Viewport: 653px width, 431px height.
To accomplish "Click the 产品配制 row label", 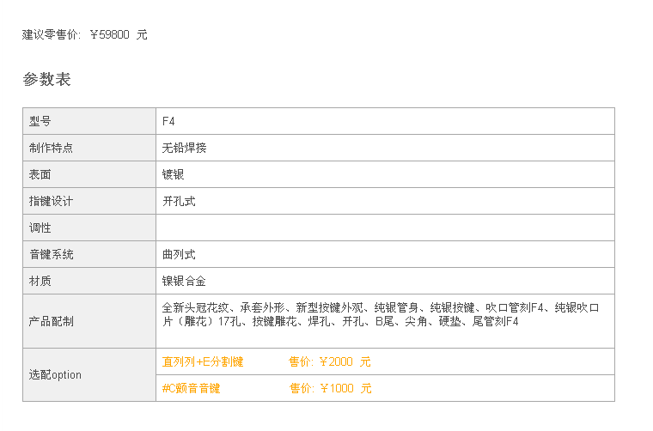I will (89, 321).
